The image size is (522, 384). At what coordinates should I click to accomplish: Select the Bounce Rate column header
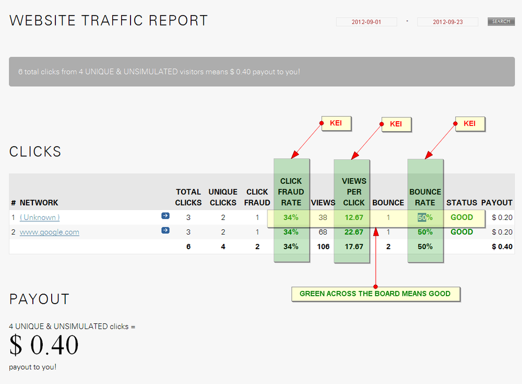[425, 197]
